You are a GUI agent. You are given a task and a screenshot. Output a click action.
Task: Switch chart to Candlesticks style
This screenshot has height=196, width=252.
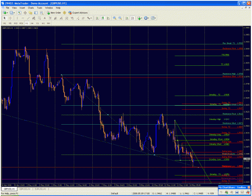tap(103, 18)
